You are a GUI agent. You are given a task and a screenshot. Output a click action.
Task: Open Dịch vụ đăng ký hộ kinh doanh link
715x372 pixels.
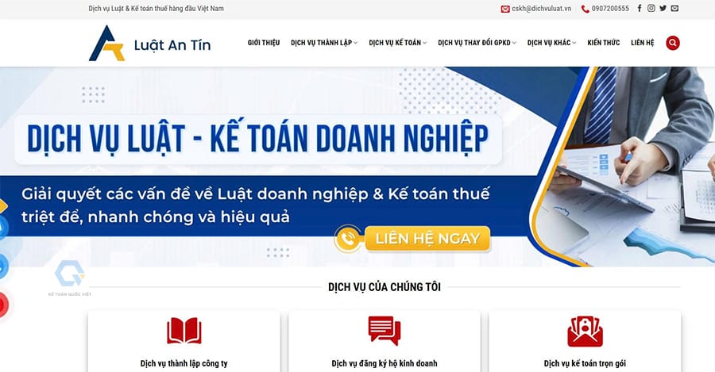[385, 363]
